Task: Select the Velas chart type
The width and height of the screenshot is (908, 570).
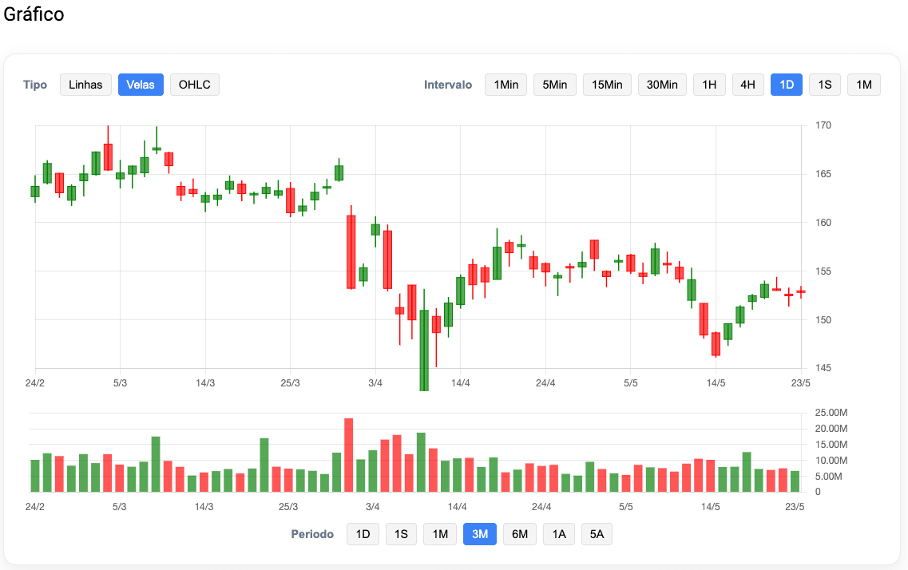Action: tap(141, 85)
